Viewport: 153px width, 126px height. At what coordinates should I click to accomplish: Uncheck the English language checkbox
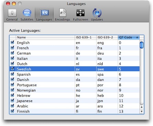point(12,42)
